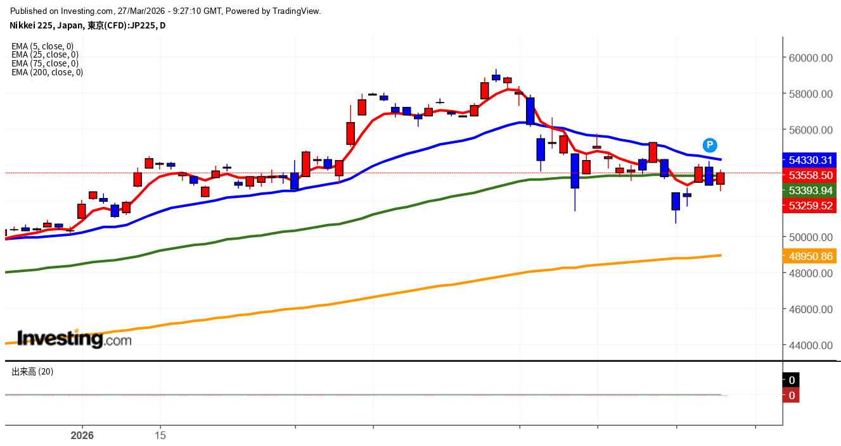
Task: Click the orange 48950.86 price tag
Action: point(809,256)
